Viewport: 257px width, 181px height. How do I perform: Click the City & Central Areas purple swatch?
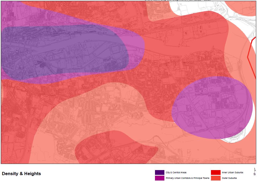[160, 172]
